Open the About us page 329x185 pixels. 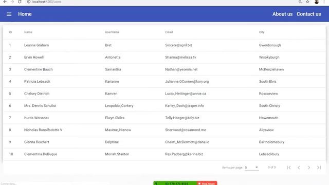tap(282, 14)
